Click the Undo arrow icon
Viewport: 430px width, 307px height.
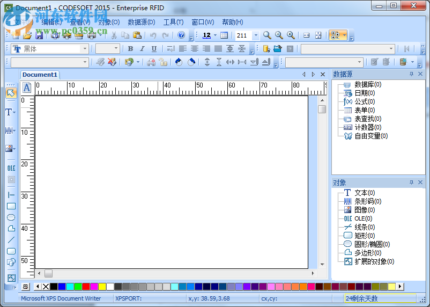coord(153,35)
